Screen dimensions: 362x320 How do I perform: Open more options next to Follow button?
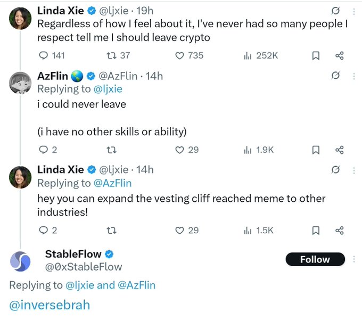point(354,259)
